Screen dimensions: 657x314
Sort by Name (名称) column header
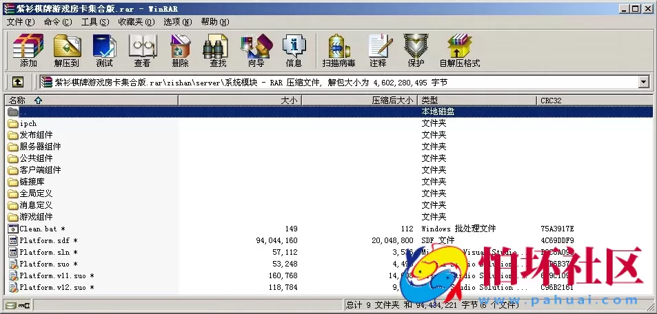(x=92, y=101)
